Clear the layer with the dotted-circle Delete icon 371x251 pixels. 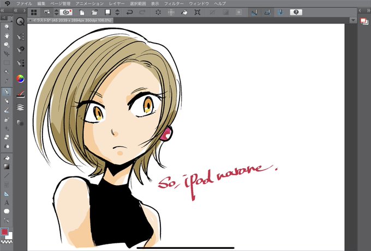(158, 13)
